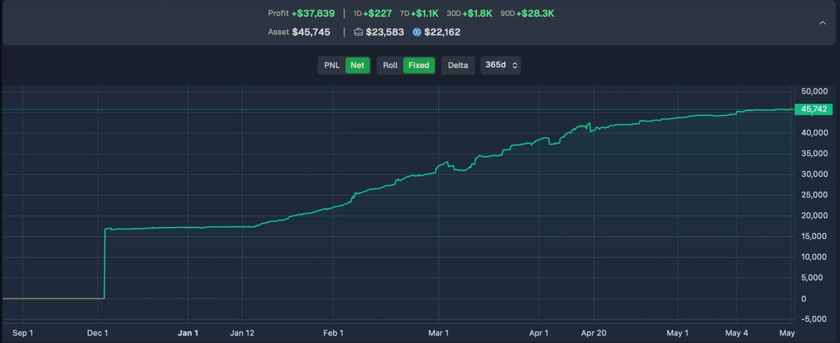Open the 365d time range dropdown
Screen dimensions: 840x343
pos(501,65)
